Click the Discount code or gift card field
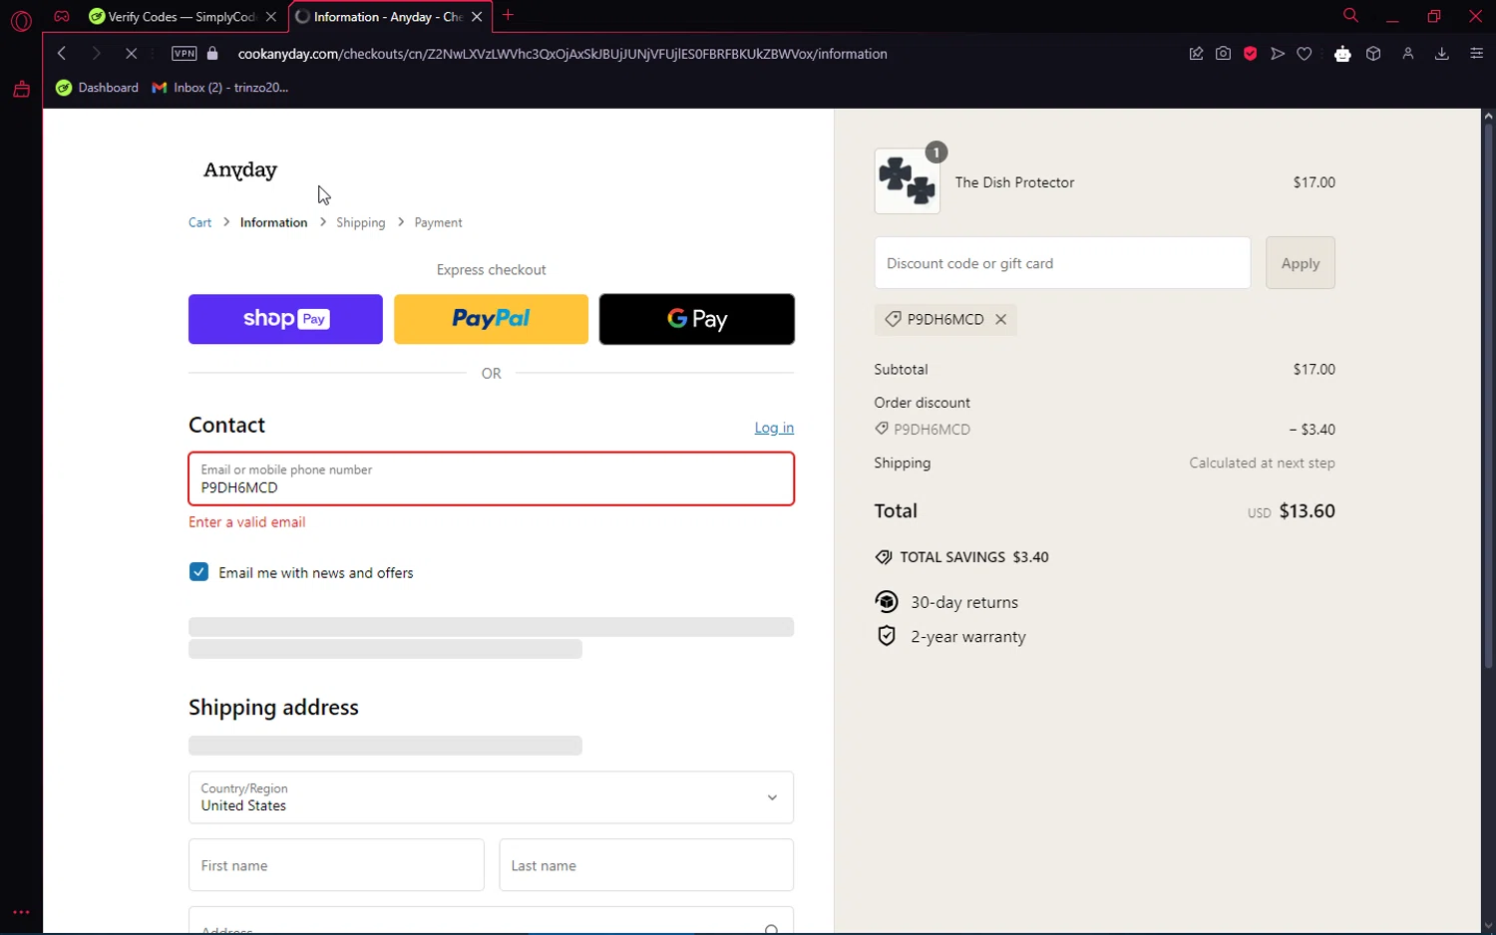This screenshot has height=935, width=1496. [1062, 263]
